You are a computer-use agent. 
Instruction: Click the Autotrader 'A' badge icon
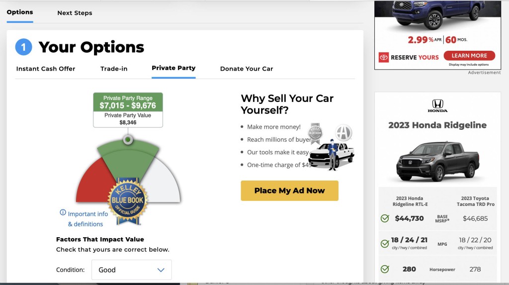click(343, 132)
